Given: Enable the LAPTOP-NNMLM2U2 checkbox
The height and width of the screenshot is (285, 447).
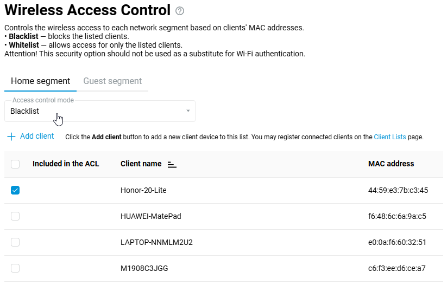Looking at the screenshot, I should point(15,242).
